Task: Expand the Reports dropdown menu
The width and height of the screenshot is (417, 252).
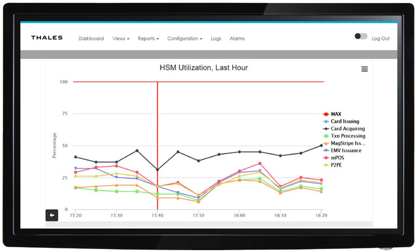Action: point(148,39)
